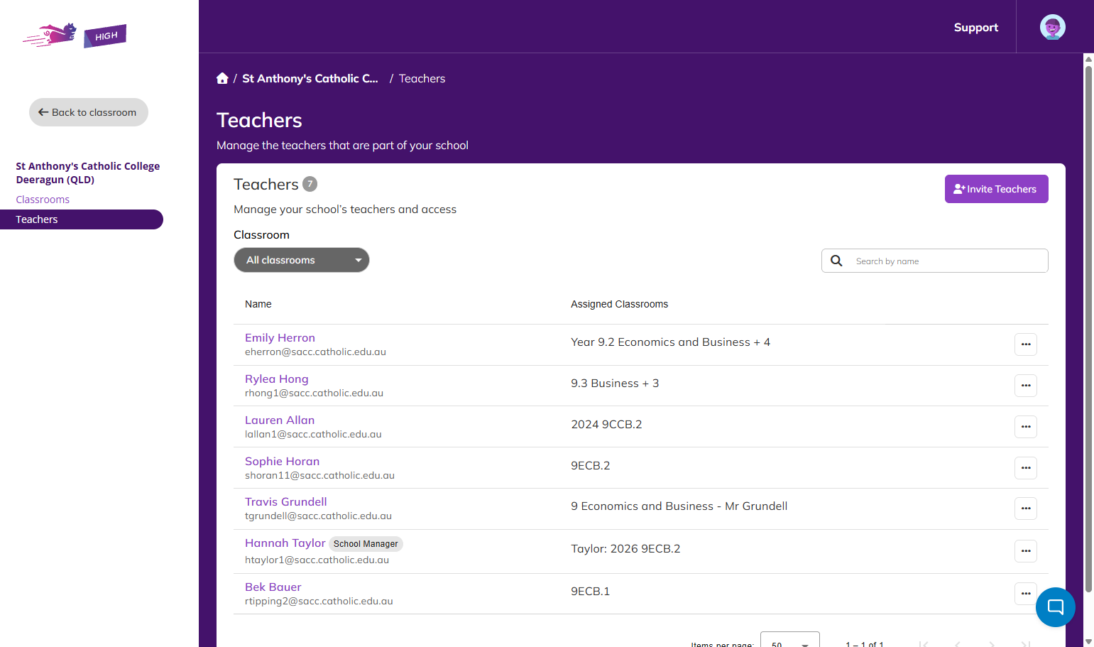Go back to classroom

[89, 112]
